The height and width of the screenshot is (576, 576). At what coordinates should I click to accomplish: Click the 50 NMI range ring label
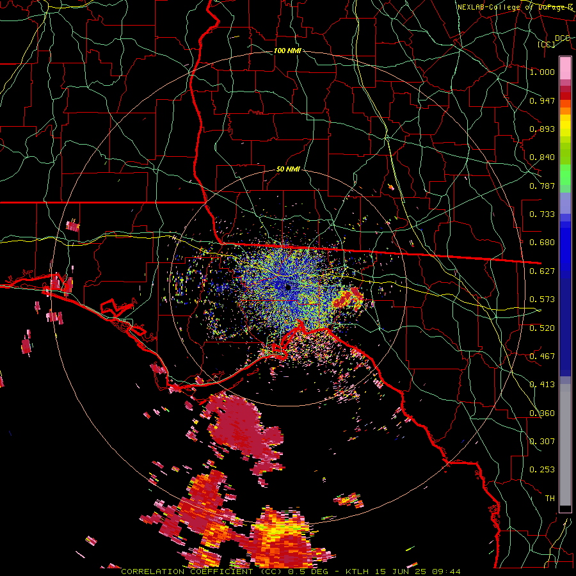click(288, 169)
